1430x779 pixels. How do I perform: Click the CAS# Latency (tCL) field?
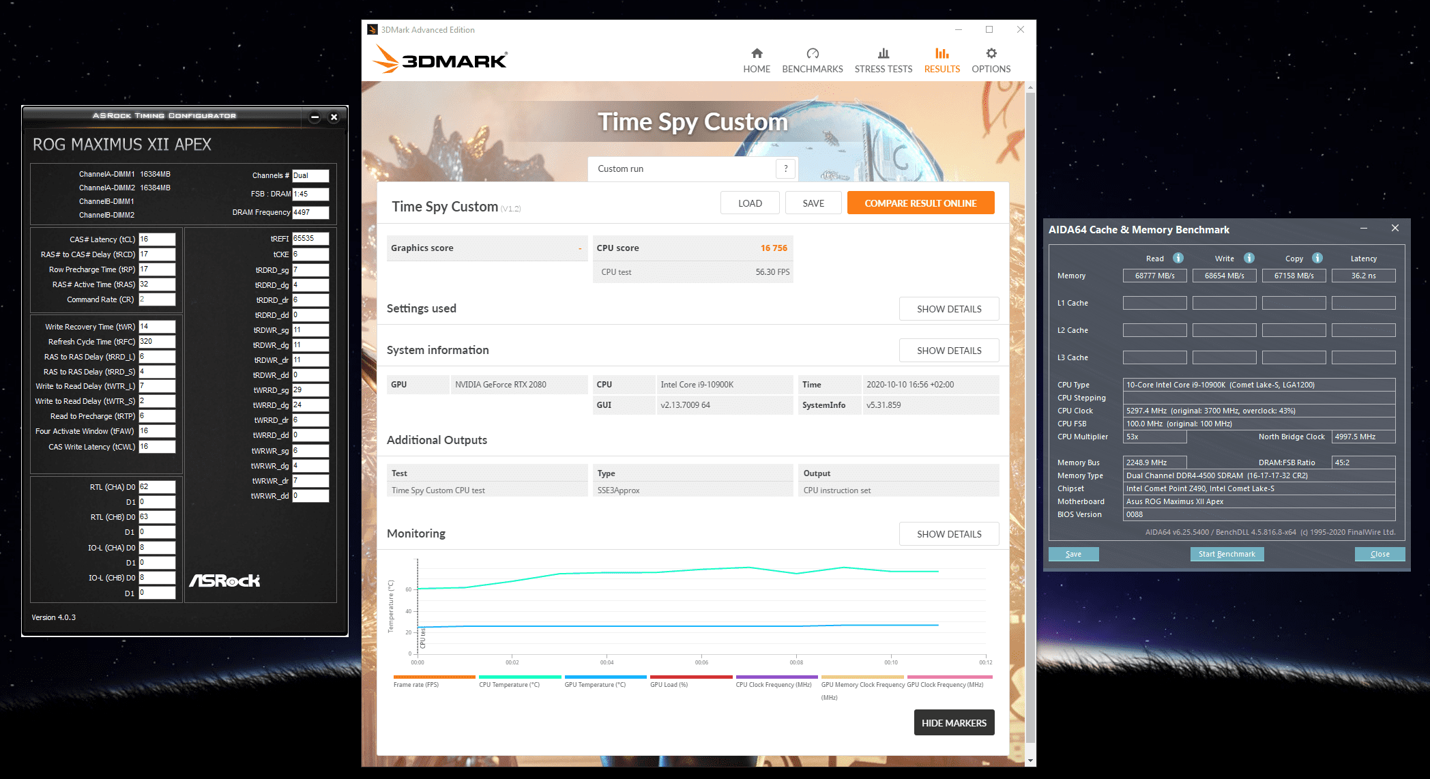157,239
